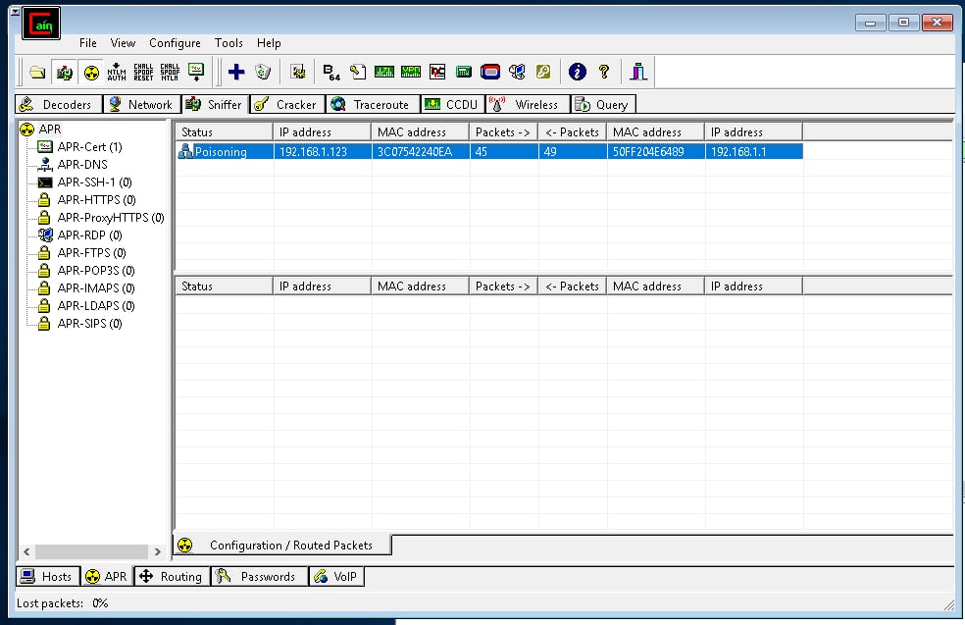
Task: Open the File menu
Action: coord(88,43)
